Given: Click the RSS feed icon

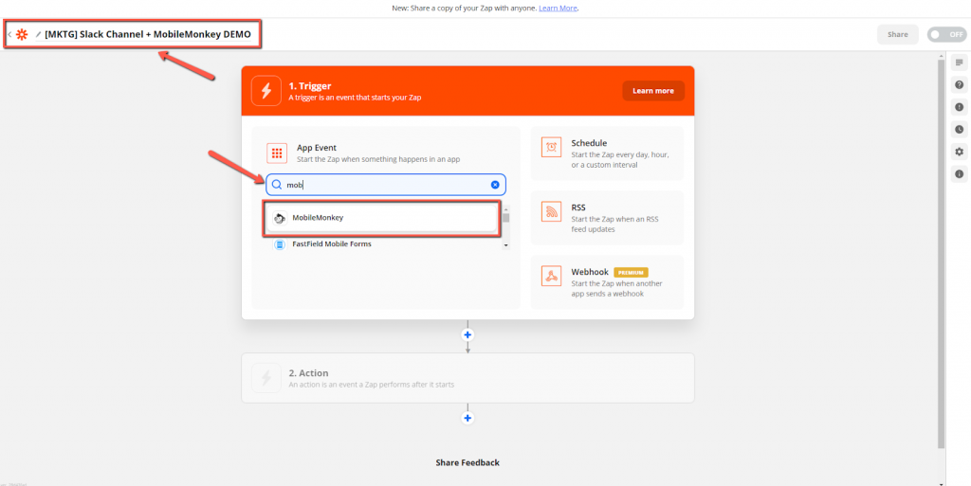Looking at the screenshot, I should (551, 211).
